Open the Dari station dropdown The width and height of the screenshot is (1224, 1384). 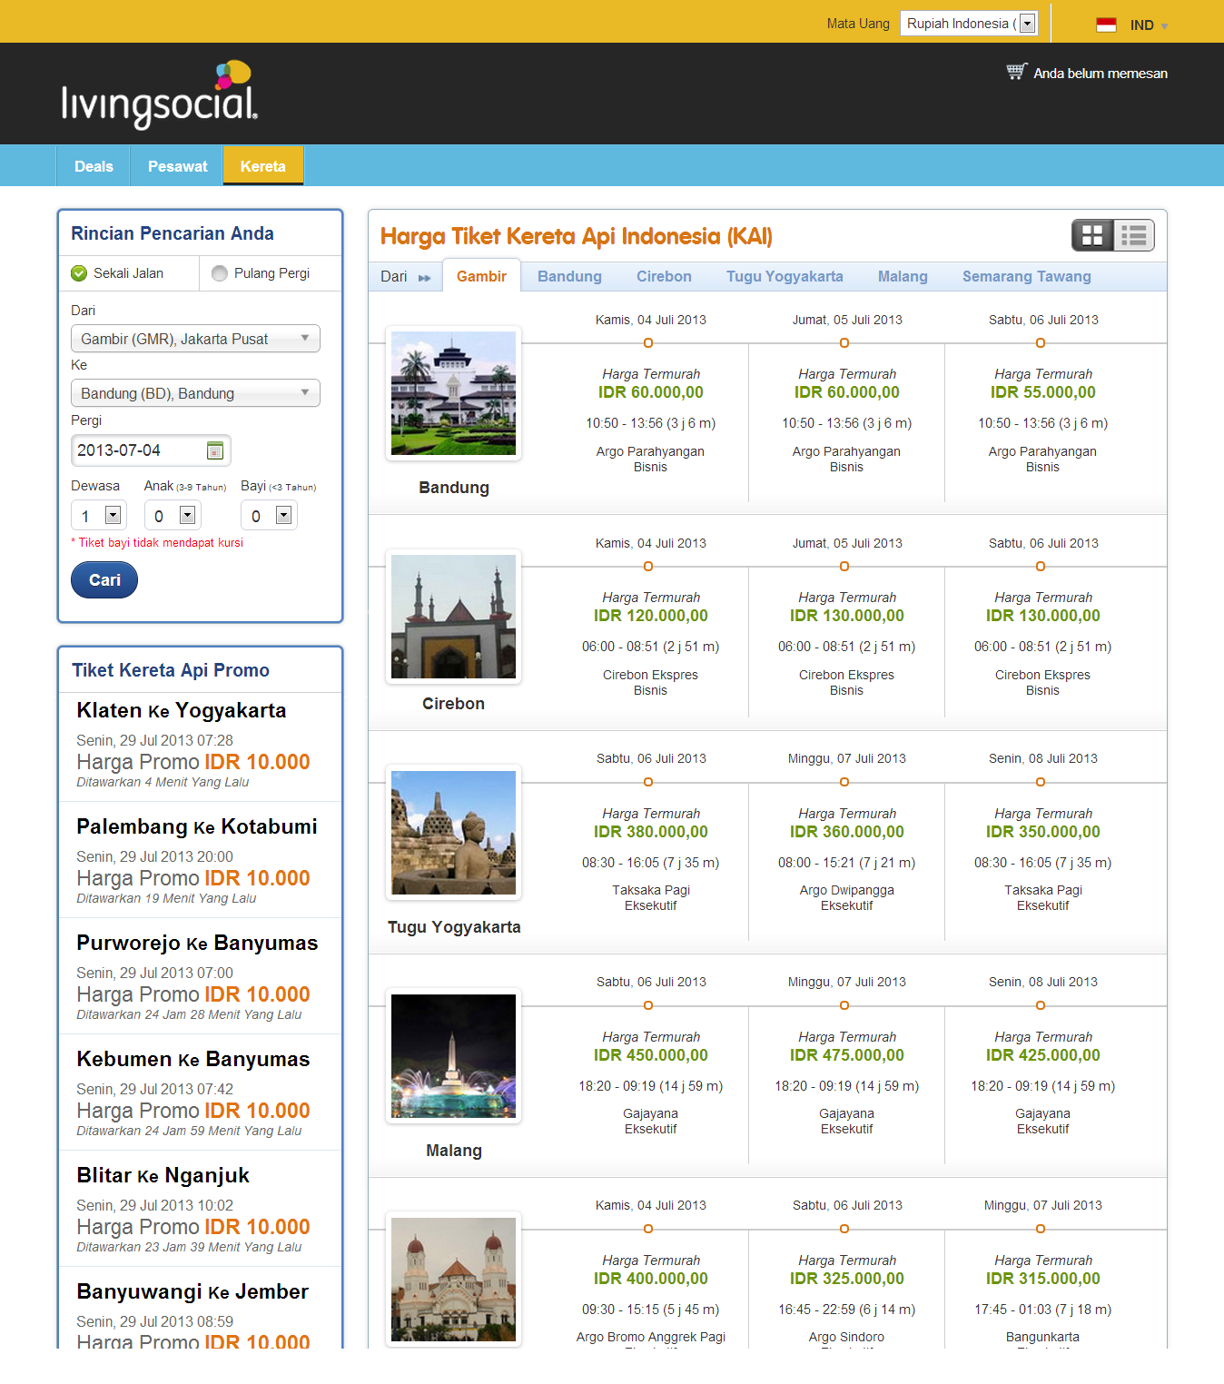pos(195,339)
